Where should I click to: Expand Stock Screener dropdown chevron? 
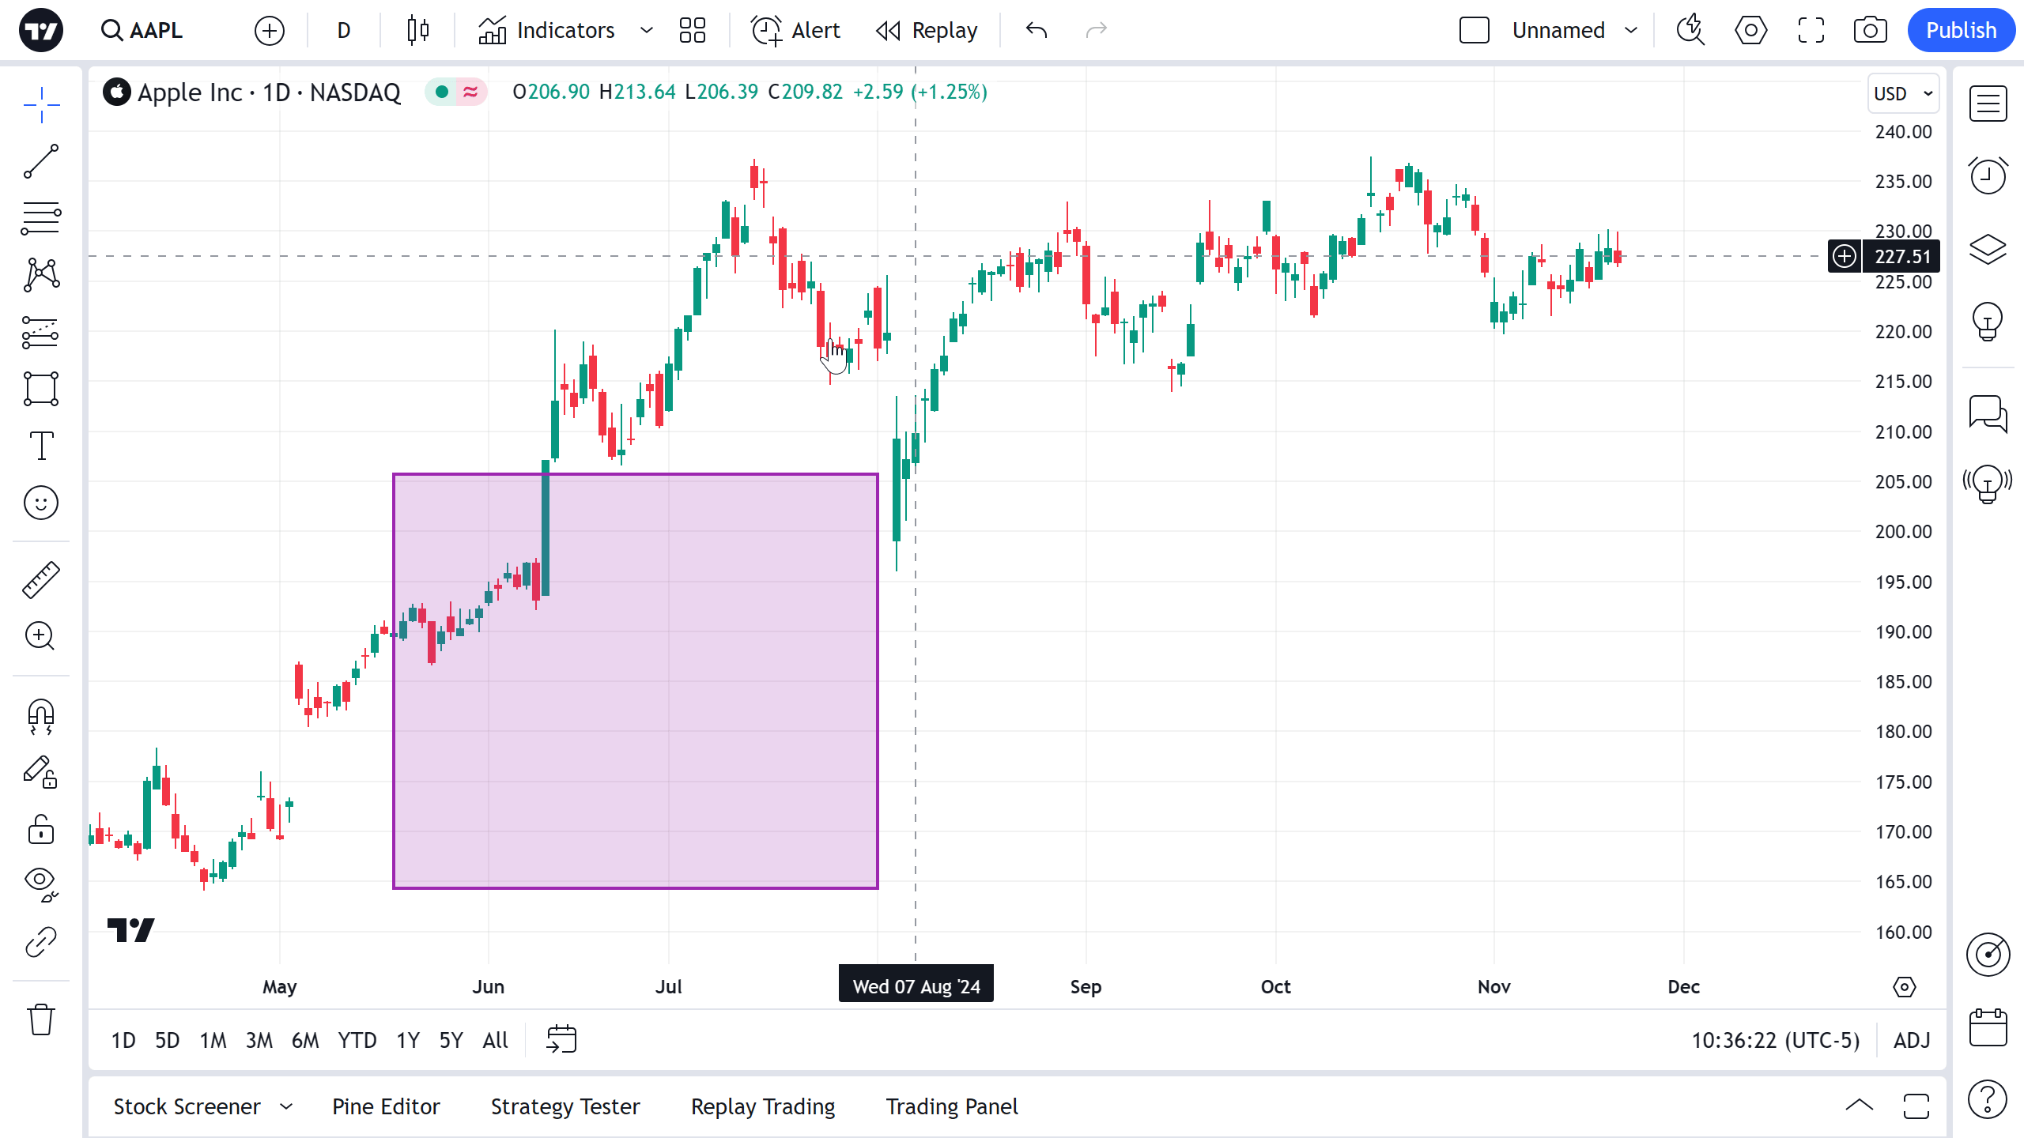tap(286, 1106)
